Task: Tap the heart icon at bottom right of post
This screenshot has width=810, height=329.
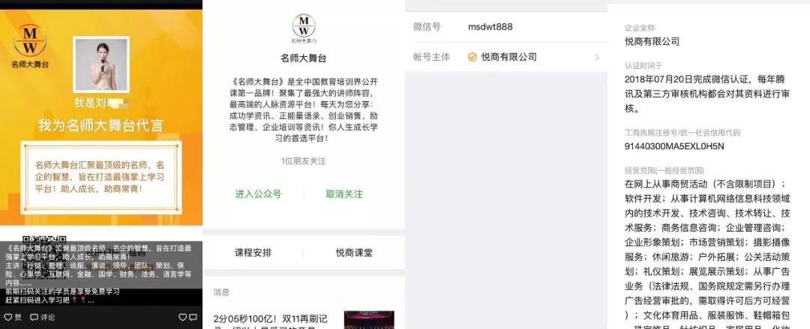Action: [x=182, y=317]
